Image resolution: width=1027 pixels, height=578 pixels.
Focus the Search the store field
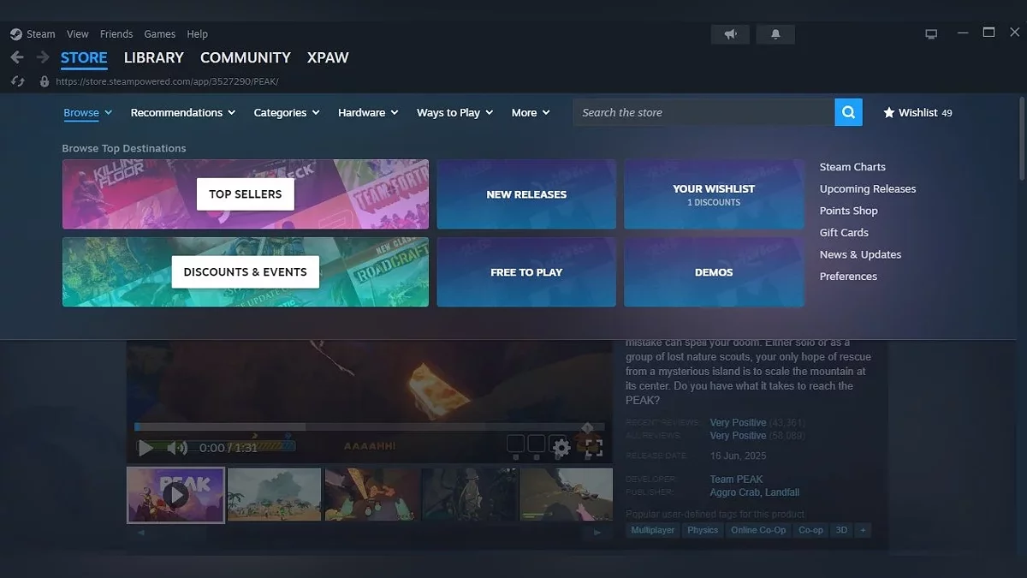pyautogui.click(x=704, y=112)
